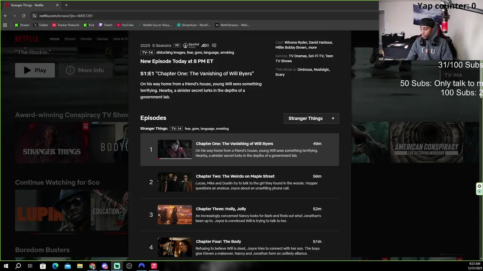Play the featured title
The width and height of the screenshot is (483, 271).
click(35, 70)
